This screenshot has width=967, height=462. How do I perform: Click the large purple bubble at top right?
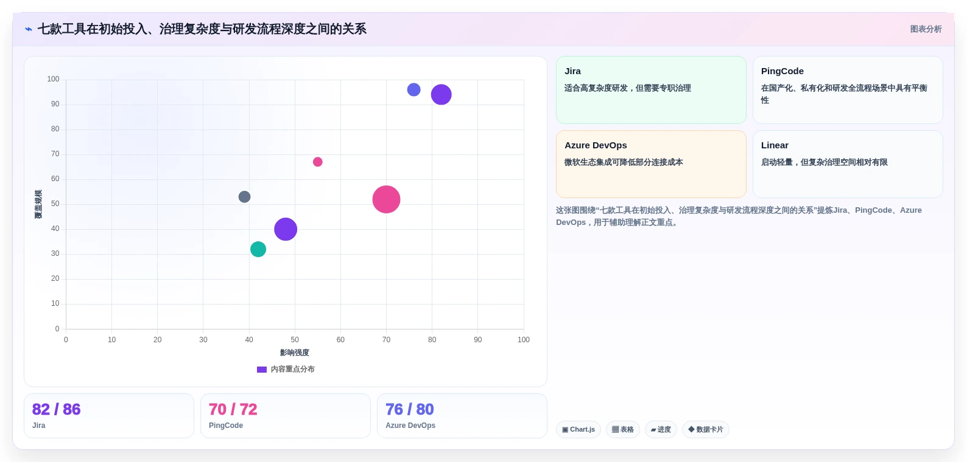(441, 94)
